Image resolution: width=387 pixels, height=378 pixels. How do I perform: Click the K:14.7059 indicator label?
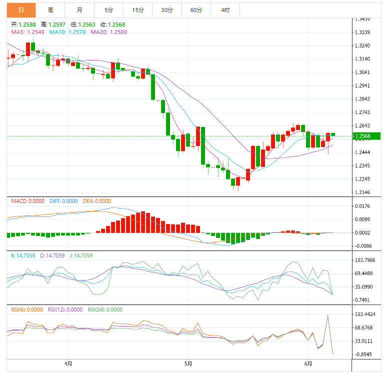tap(23, 255)
